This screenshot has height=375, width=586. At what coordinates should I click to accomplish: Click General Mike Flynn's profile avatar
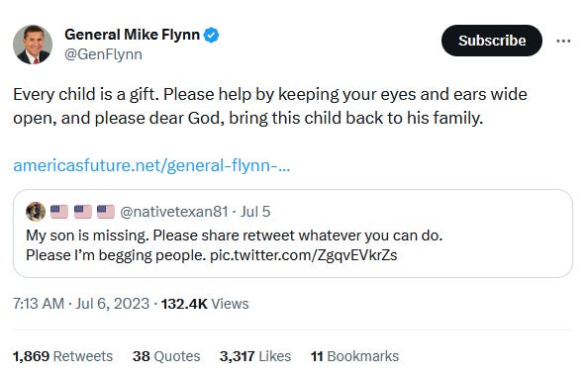pyautogui.click(x=33, y=45)
